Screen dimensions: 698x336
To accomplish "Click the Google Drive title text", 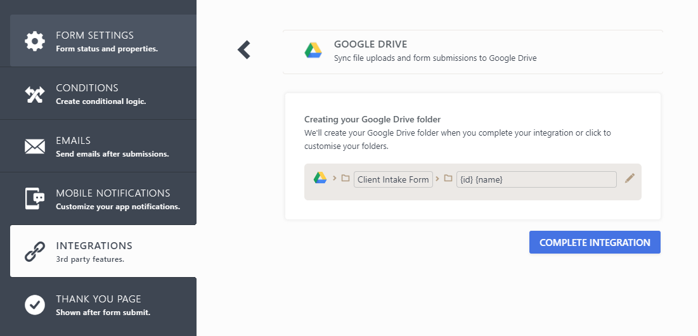I will [x=370, y=44].
